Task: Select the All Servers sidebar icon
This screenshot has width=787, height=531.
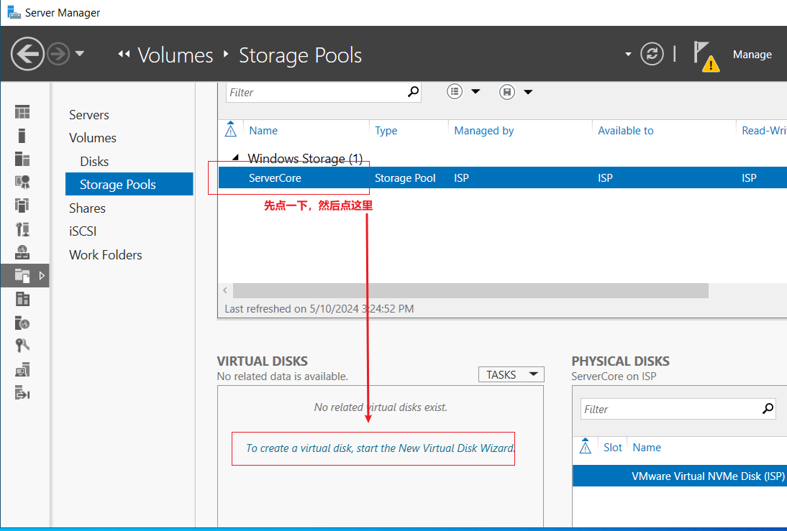Action: 22,159
